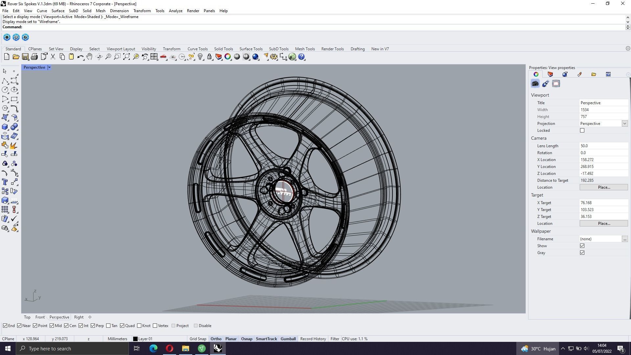Click the Save file icon
This screenshot has width=631, height=355.
(x=25, y=57)
